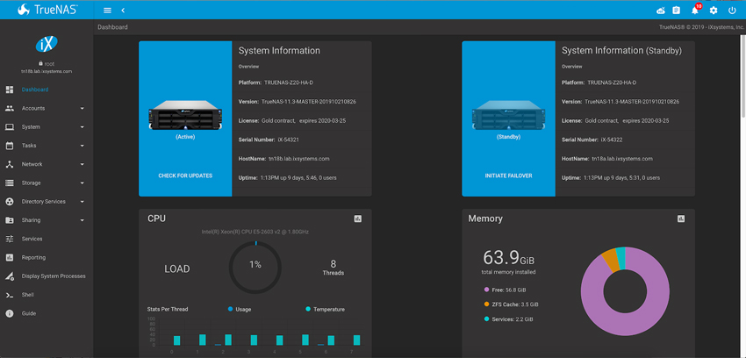Collapse sidebar with the left chevron icon
Image resolution: width=746 pixels, height=358 pixels.
coord(123,11)
